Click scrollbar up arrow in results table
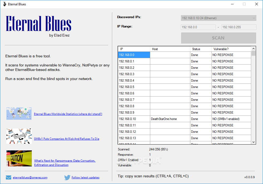Image resolution: width=263 pixels, height=184 pixels. pyautogui.click(x=253, y=49)
